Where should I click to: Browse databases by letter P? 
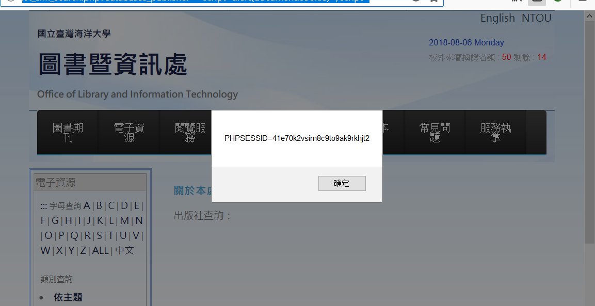pyautogui.click(x=61, y=236)
